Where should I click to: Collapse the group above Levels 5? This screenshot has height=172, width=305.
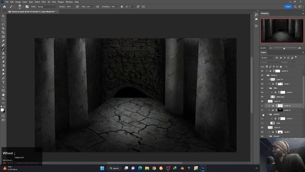coord(268,115)
